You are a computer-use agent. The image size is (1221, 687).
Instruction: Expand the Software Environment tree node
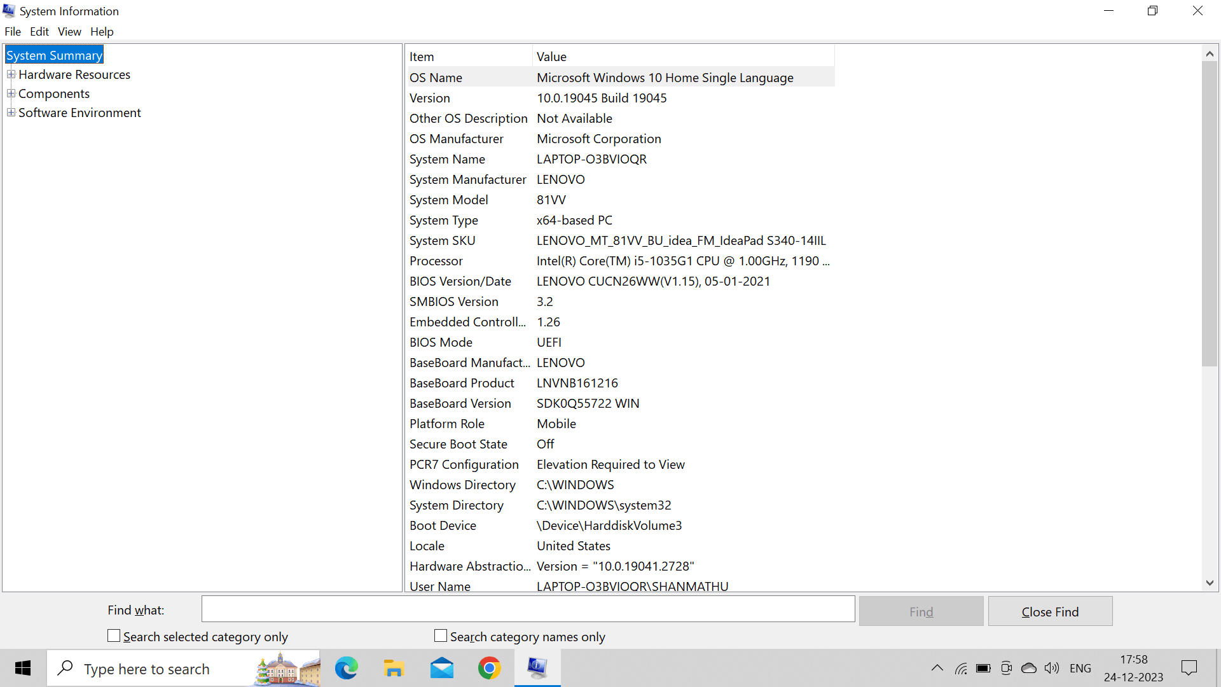11,113
